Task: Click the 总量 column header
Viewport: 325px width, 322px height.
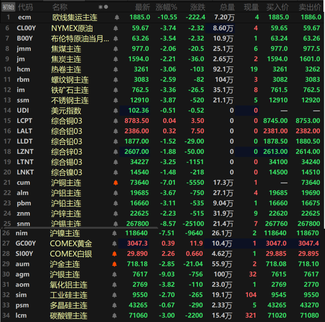Action: click(227, 7)
